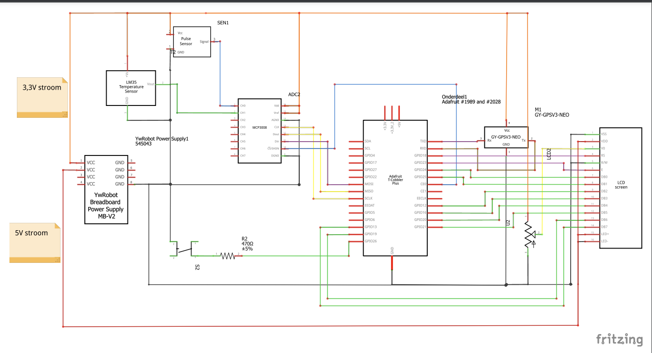
Task: Click the '470Ω' resistor value text
Action: pos(248,244)
